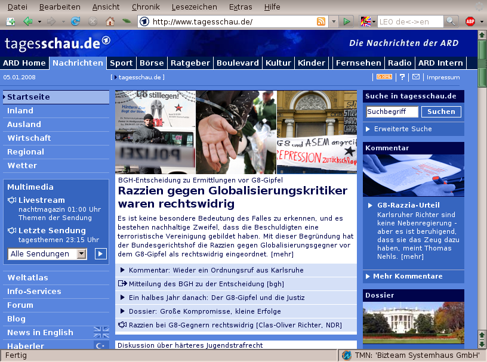Screen dimensions: 487x362
Task: Open the Bearbeiten menu
Action: coord(60,7)
